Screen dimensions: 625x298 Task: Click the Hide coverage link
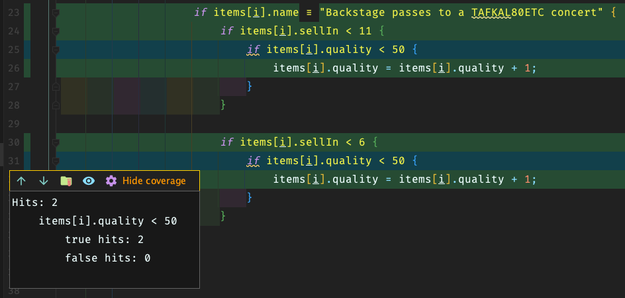154,181
